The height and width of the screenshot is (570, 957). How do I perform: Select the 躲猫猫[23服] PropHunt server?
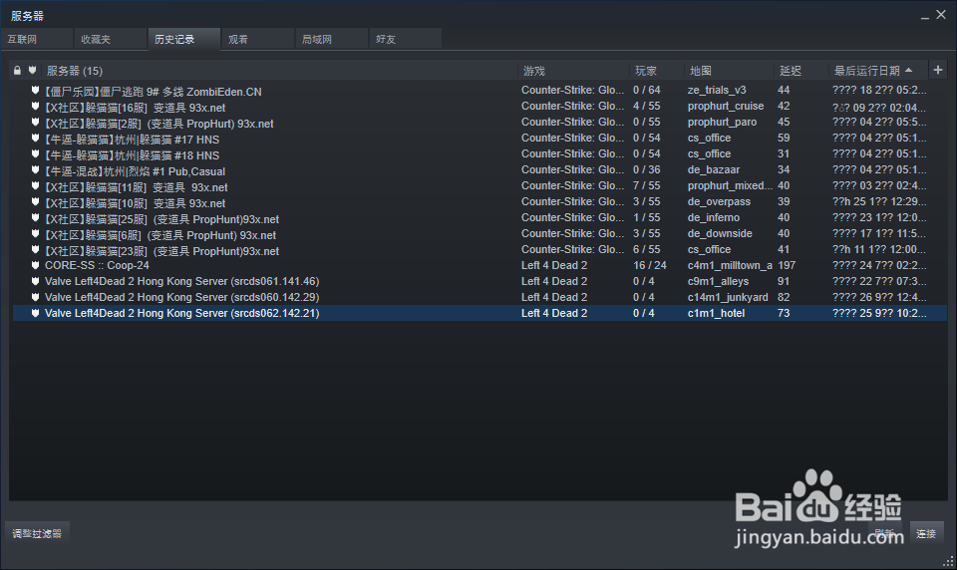479,249
